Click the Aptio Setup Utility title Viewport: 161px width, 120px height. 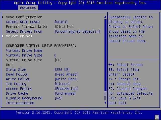[80, 3]
